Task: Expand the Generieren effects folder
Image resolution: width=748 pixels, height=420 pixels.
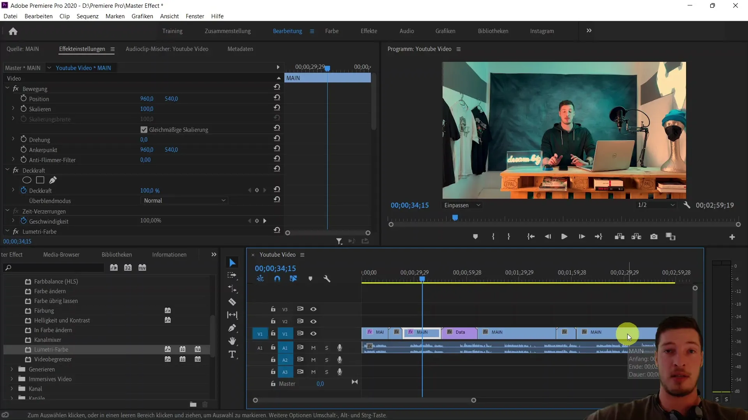Action: [x=12, y=369]
